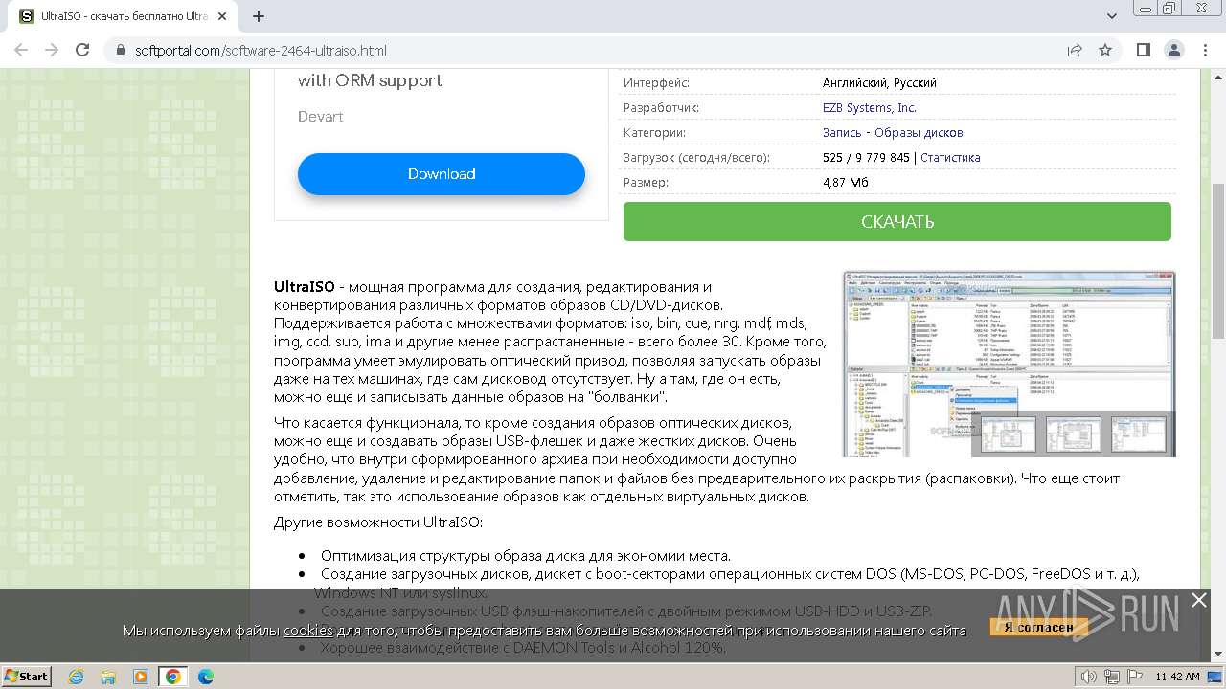Bookmark this page with star icon

1105,50
